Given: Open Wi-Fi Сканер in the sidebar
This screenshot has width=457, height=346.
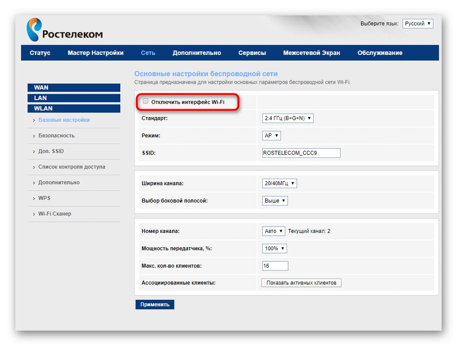Looking at the screenshot, I should [55, 214].
